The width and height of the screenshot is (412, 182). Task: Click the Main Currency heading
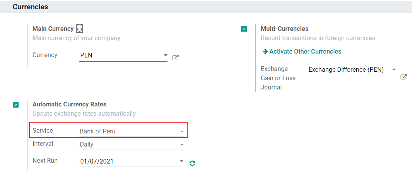click(53, 29)
